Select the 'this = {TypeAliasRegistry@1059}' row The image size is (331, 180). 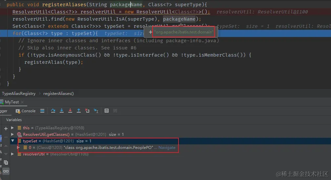(171, 128)
